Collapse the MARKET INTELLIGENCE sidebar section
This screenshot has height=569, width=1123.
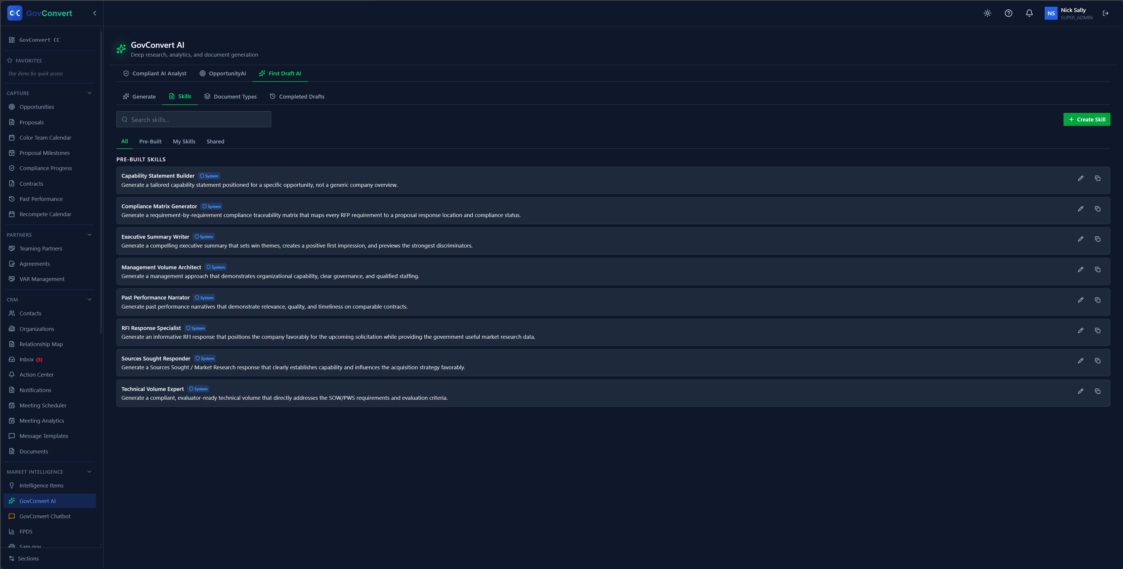89,472
